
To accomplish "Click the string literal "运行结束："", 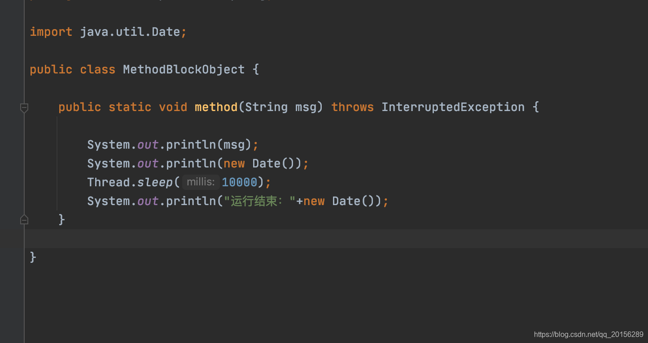I will pos(259,201).
